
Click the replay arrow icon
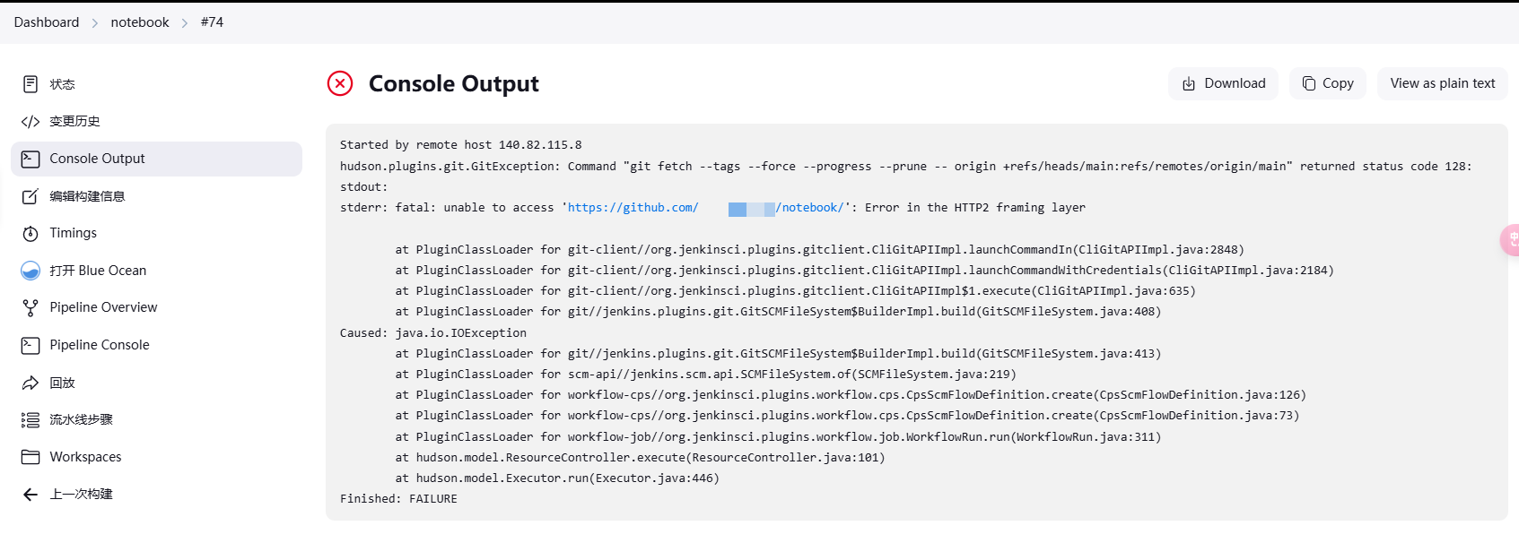31,383
